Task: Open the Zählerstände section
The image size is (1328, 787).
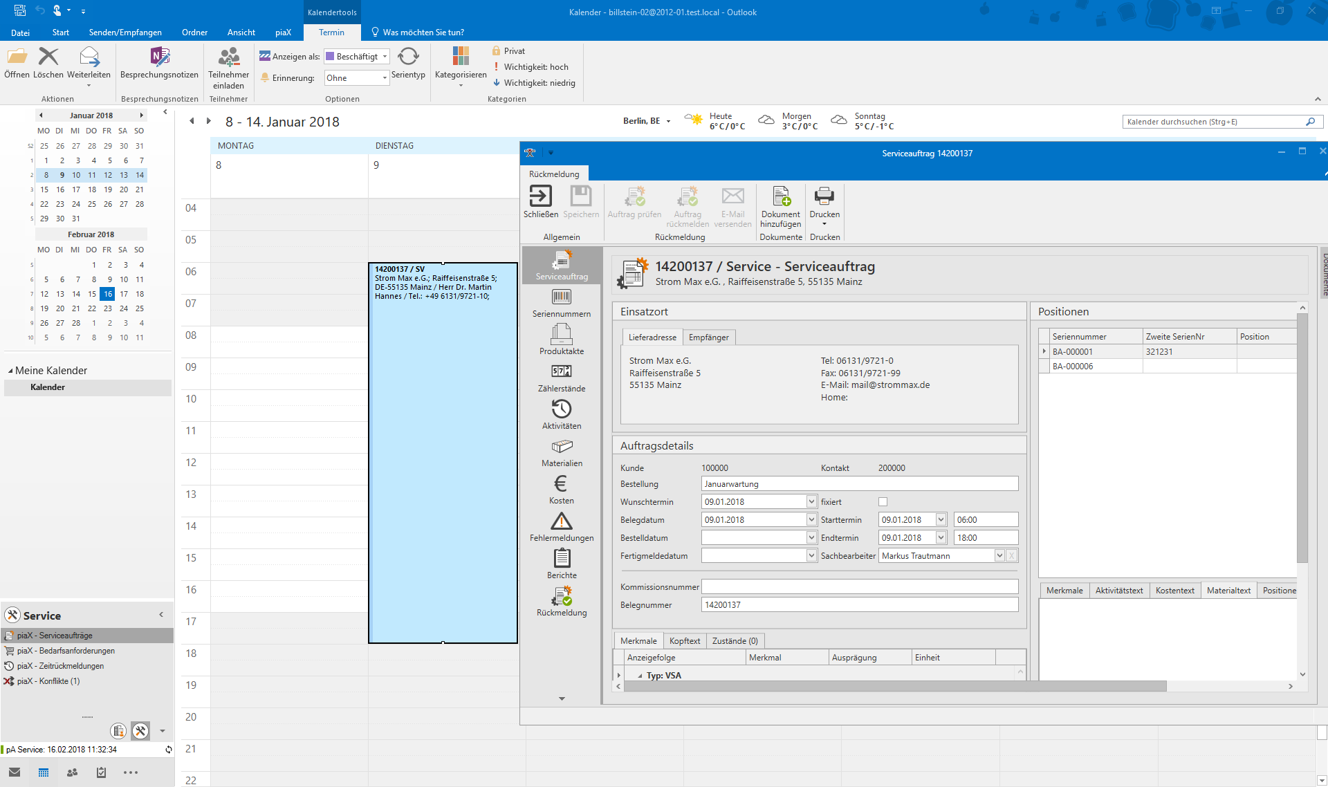Action: [562, 378]
